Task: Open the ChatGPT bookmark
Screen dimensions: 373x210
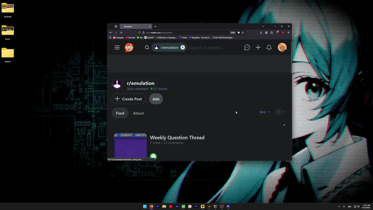Action: coord(149,38)
